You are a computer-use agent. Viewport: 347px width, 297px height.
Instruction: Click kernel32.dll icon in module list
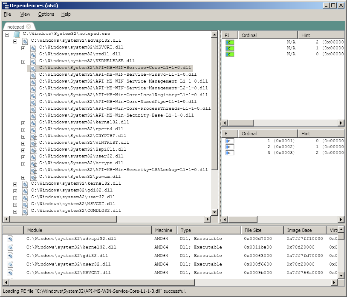click(10, 247)
